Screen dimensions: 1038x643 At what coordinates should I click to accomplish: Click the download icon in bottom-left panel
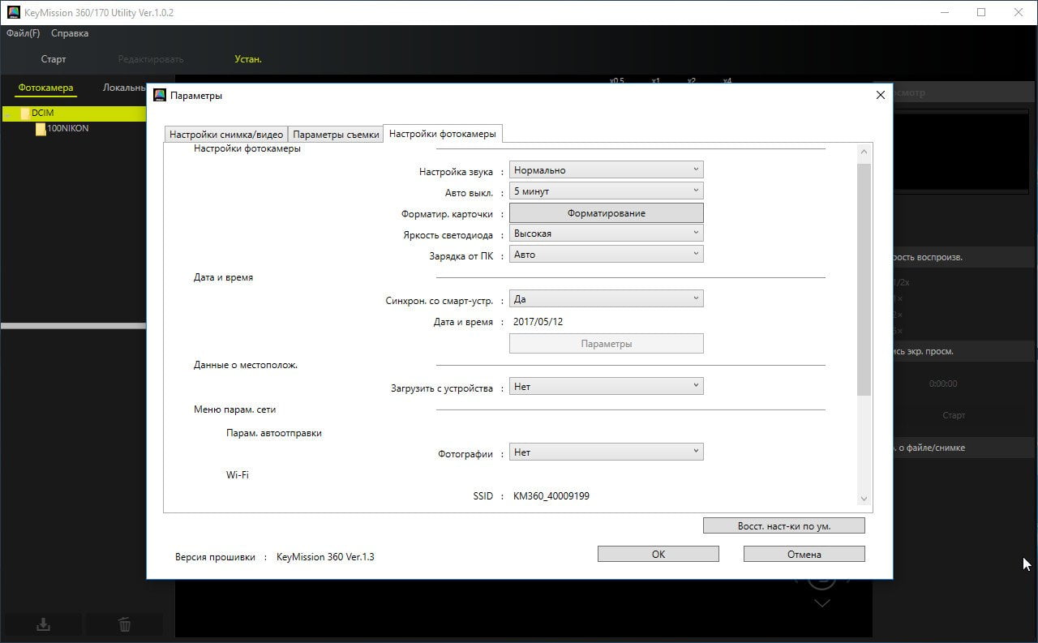click(44, 624)
